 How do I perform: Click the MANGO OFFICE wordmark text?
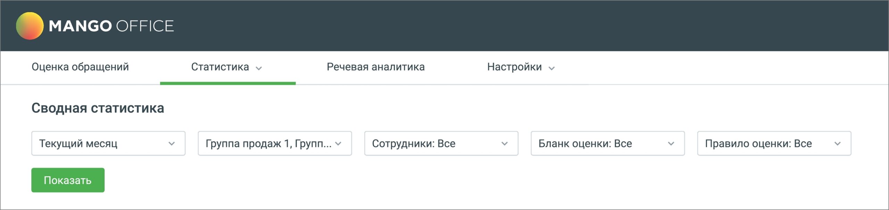point(111,26)
